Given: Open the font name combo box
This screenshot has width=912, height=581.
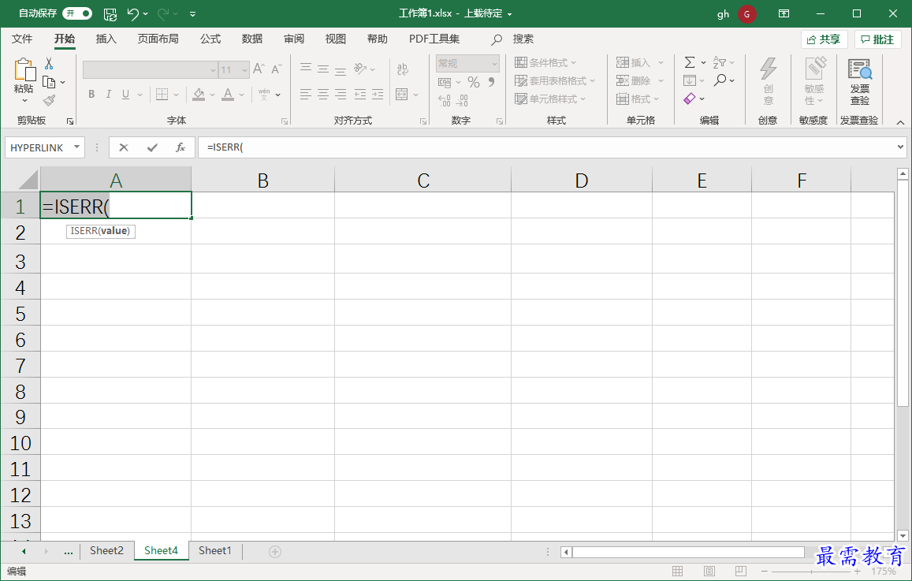Looking at the screenshot, I should tap(150, 70).
